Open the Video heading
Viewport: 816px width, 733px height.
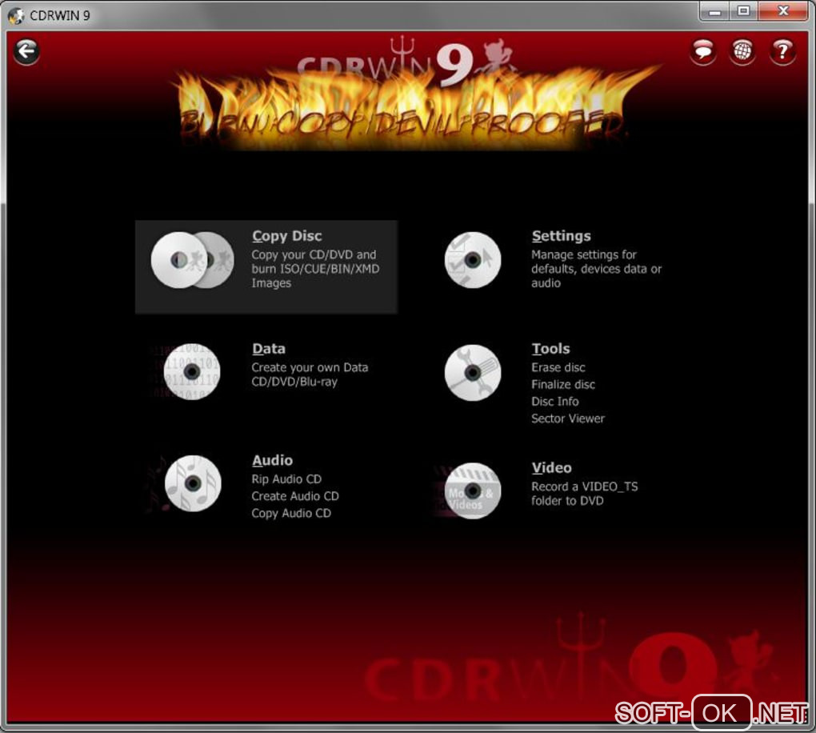pos(552,467)
